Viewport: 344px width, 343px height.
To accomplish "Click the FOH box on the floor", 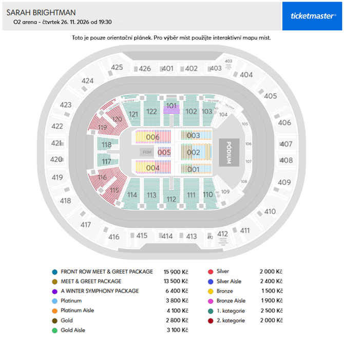I will pos(145,152).
